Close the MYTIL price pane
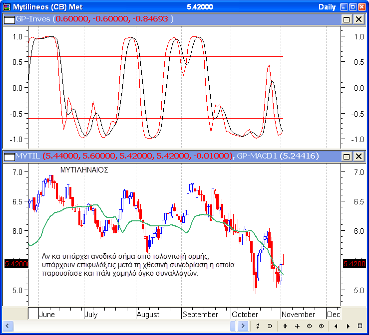 (x=359, y=156)
